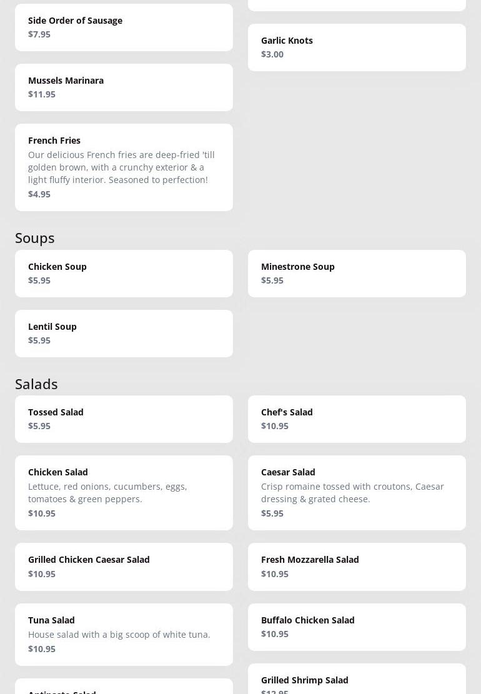Select the Tossed Salad card
The image size is (481, 694).
pos(124,419)
